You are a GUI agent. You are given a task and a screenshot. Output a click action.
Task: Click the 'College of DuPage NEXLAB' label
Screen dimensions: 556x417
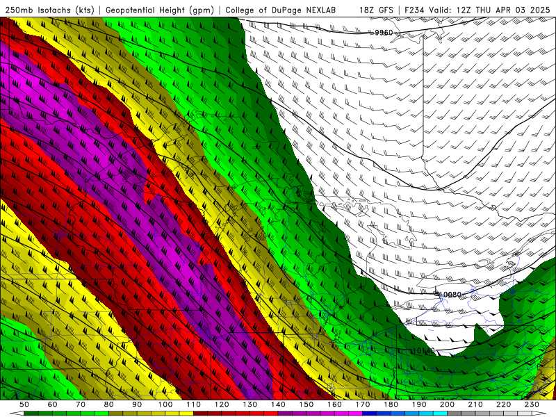280,10
